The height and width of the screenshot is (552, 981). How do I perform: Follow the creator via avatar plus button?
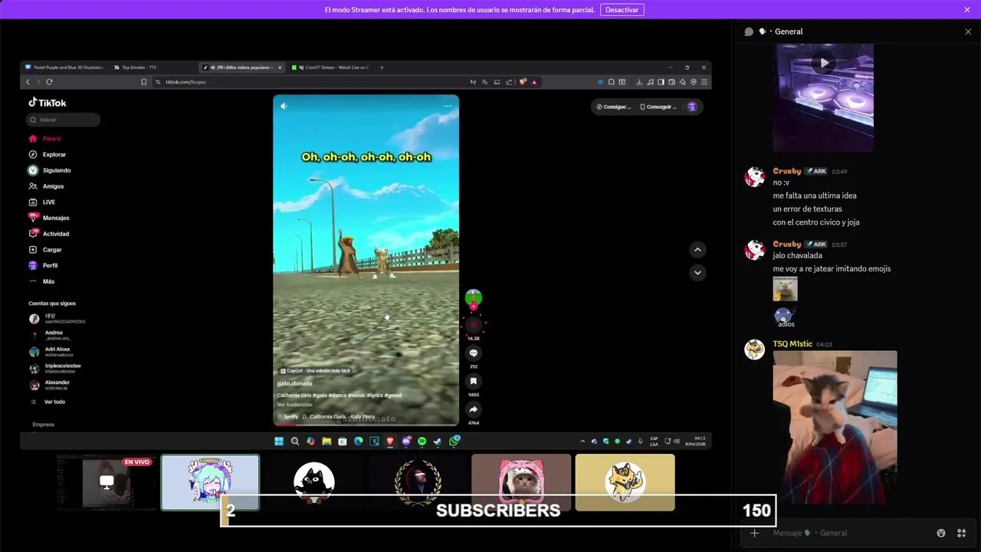(x=474, y=306)
